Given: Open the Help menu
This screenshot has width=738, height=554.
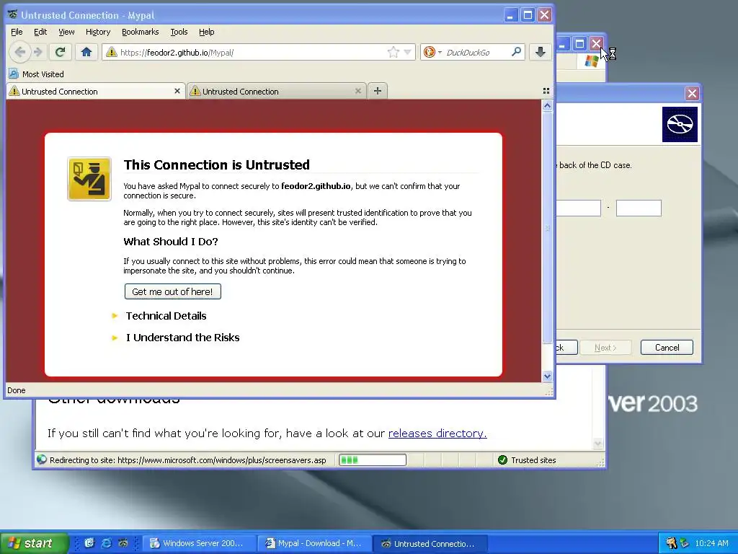Looking at the screenshot, I should (207, 32).
